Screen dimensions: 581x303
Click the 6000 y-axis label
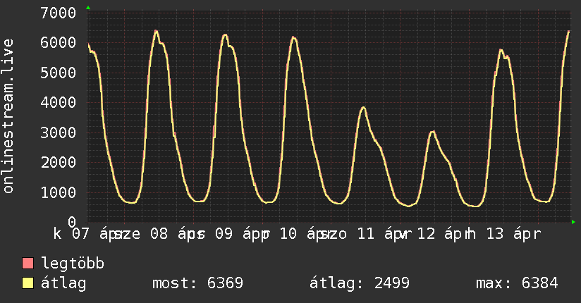[59, 42]
